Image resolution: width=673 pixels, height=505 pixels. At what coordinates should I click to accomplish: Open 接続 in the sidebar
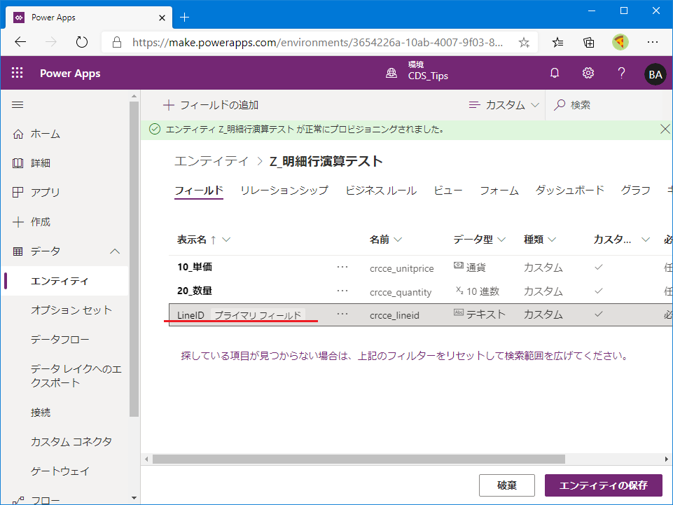coord(41,413)
